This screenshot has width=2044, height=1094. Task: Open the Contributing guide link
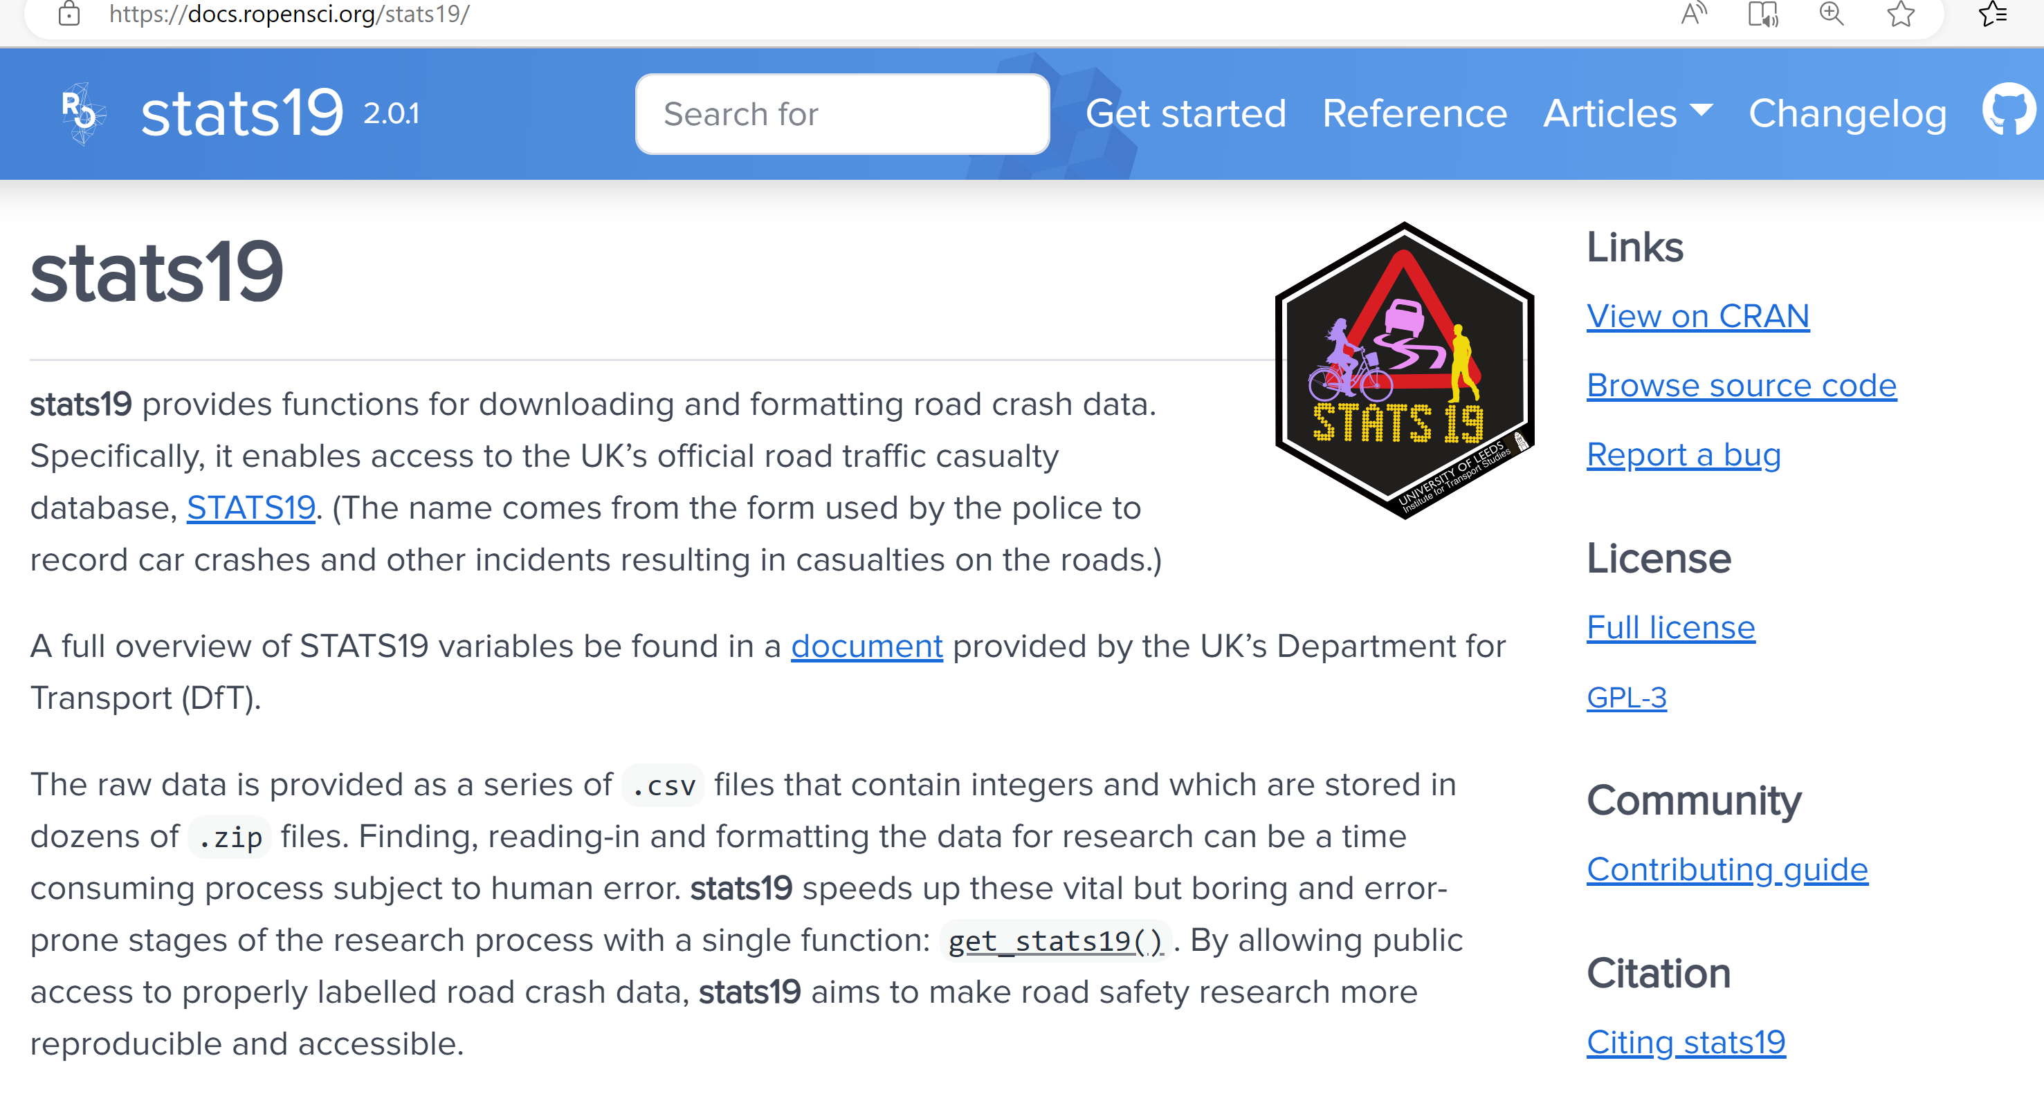(x=1726, y=869)
